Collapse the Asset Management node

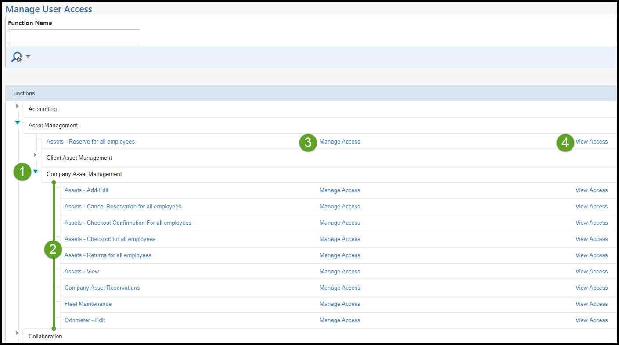tap(18, 123)
